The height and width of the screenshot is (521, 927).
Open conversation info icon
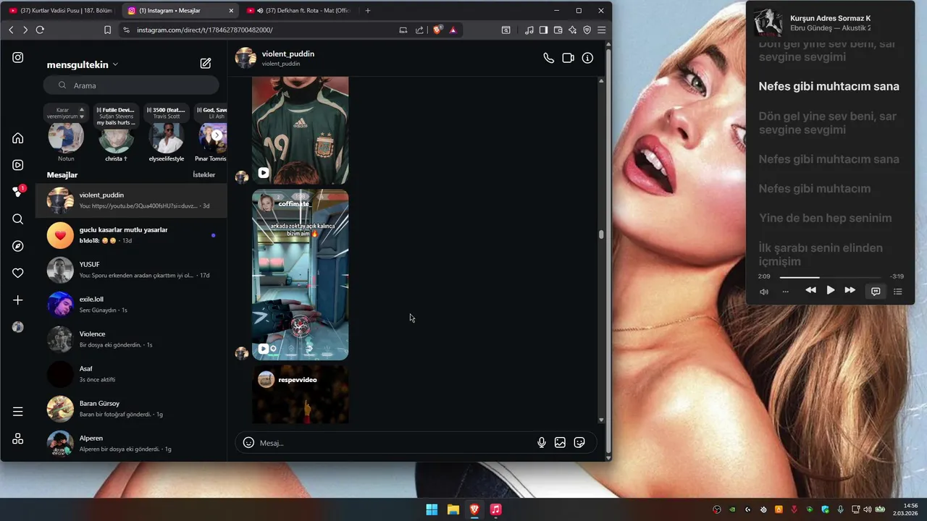[x=587, y=58]
